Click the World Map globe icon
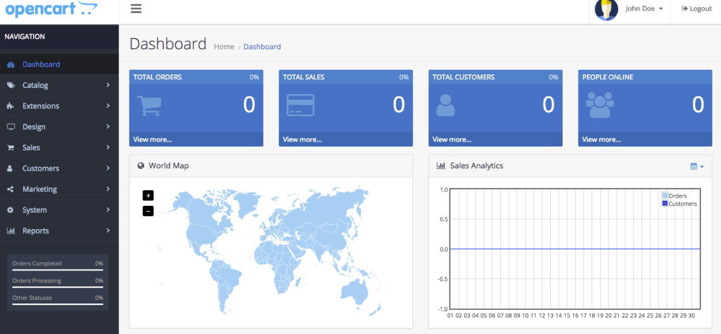Screen dimensions: 721x334 141,166
